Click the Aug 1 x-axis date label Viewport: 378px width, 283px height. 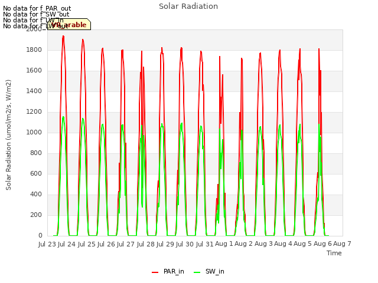[x=224, y=243]
